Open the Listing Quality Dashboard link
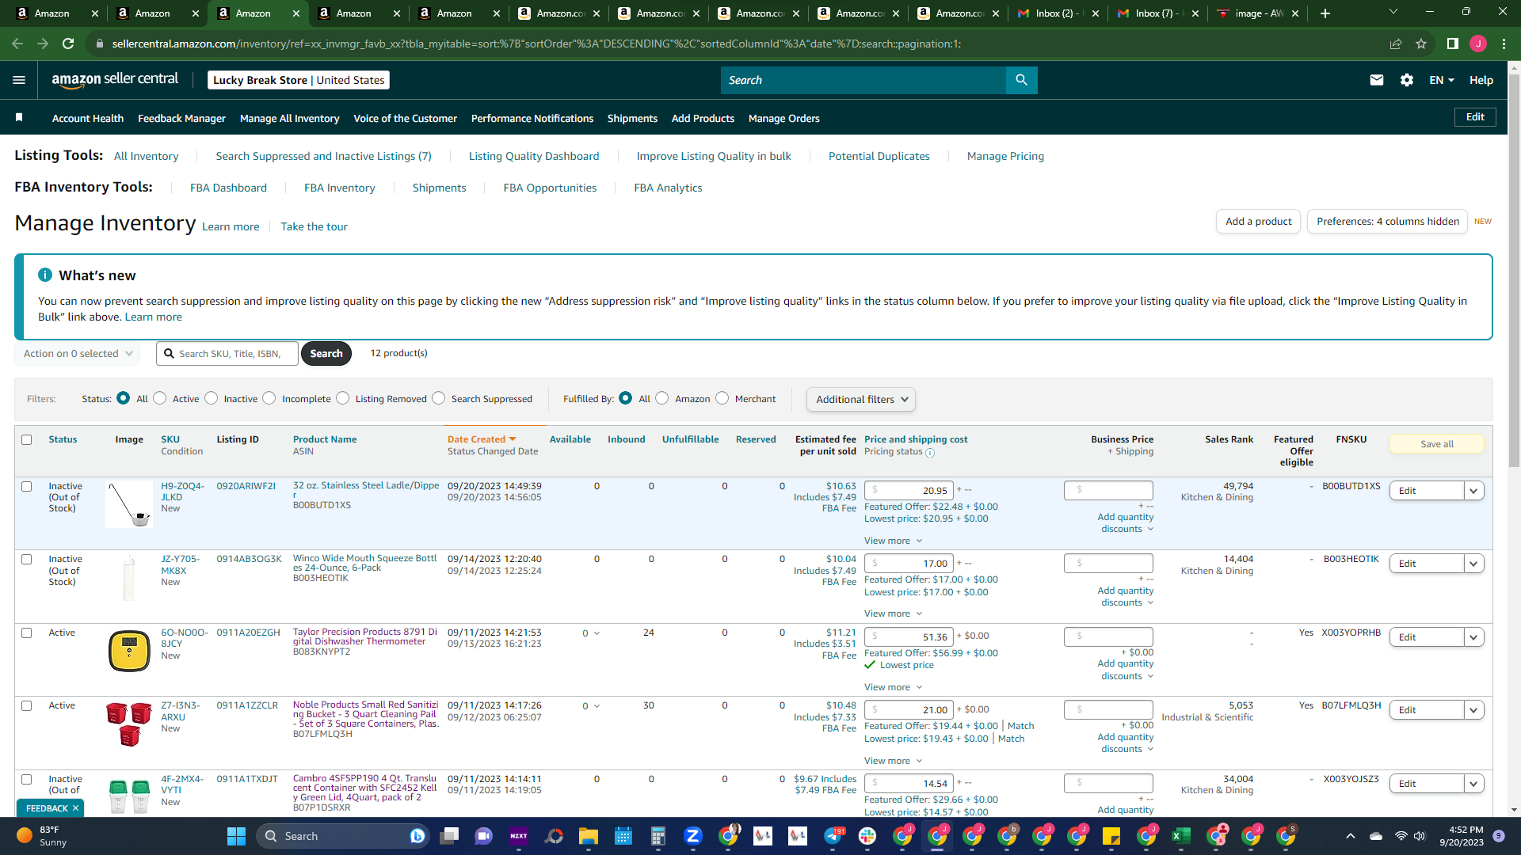The image size is (1521, 855). point(534,156)
